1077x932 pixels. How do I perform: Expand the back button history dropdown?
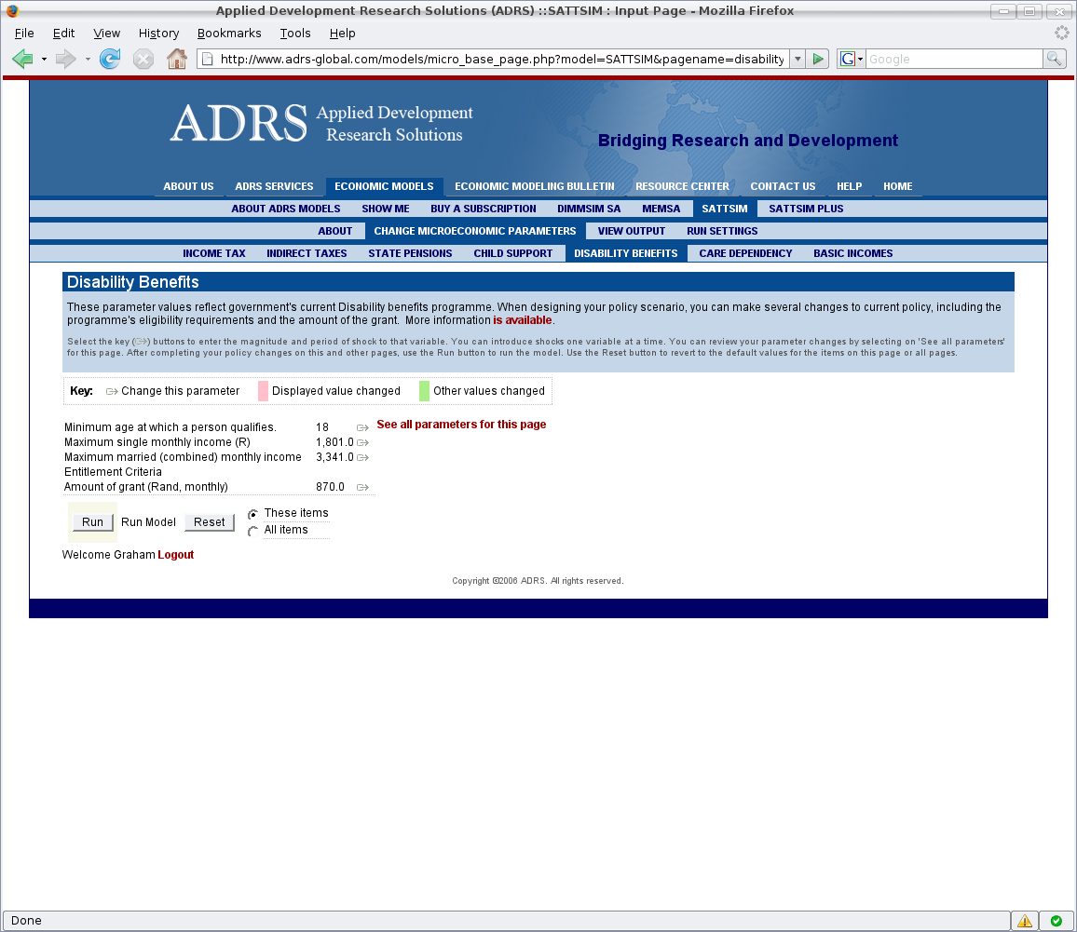click(x=44, y=59)
